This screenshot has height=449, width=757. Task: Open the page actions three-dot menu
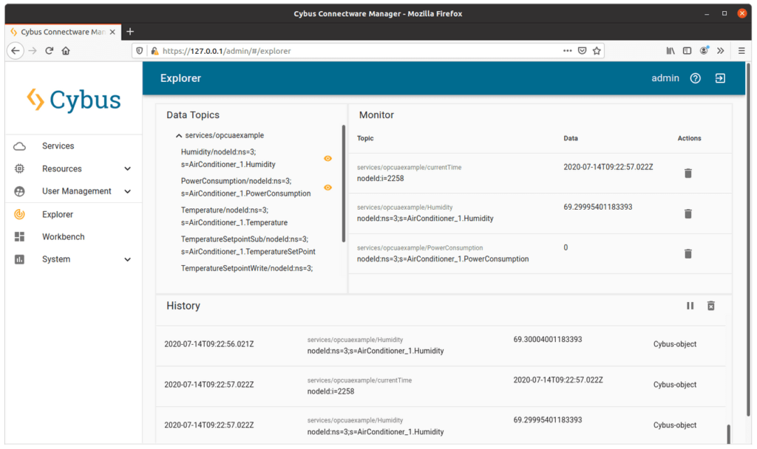[567, 51]
